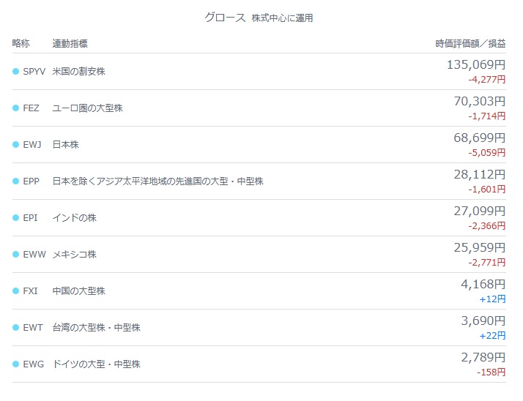Open the 米国の割安株 index description
523x401 pixels.
78,71
